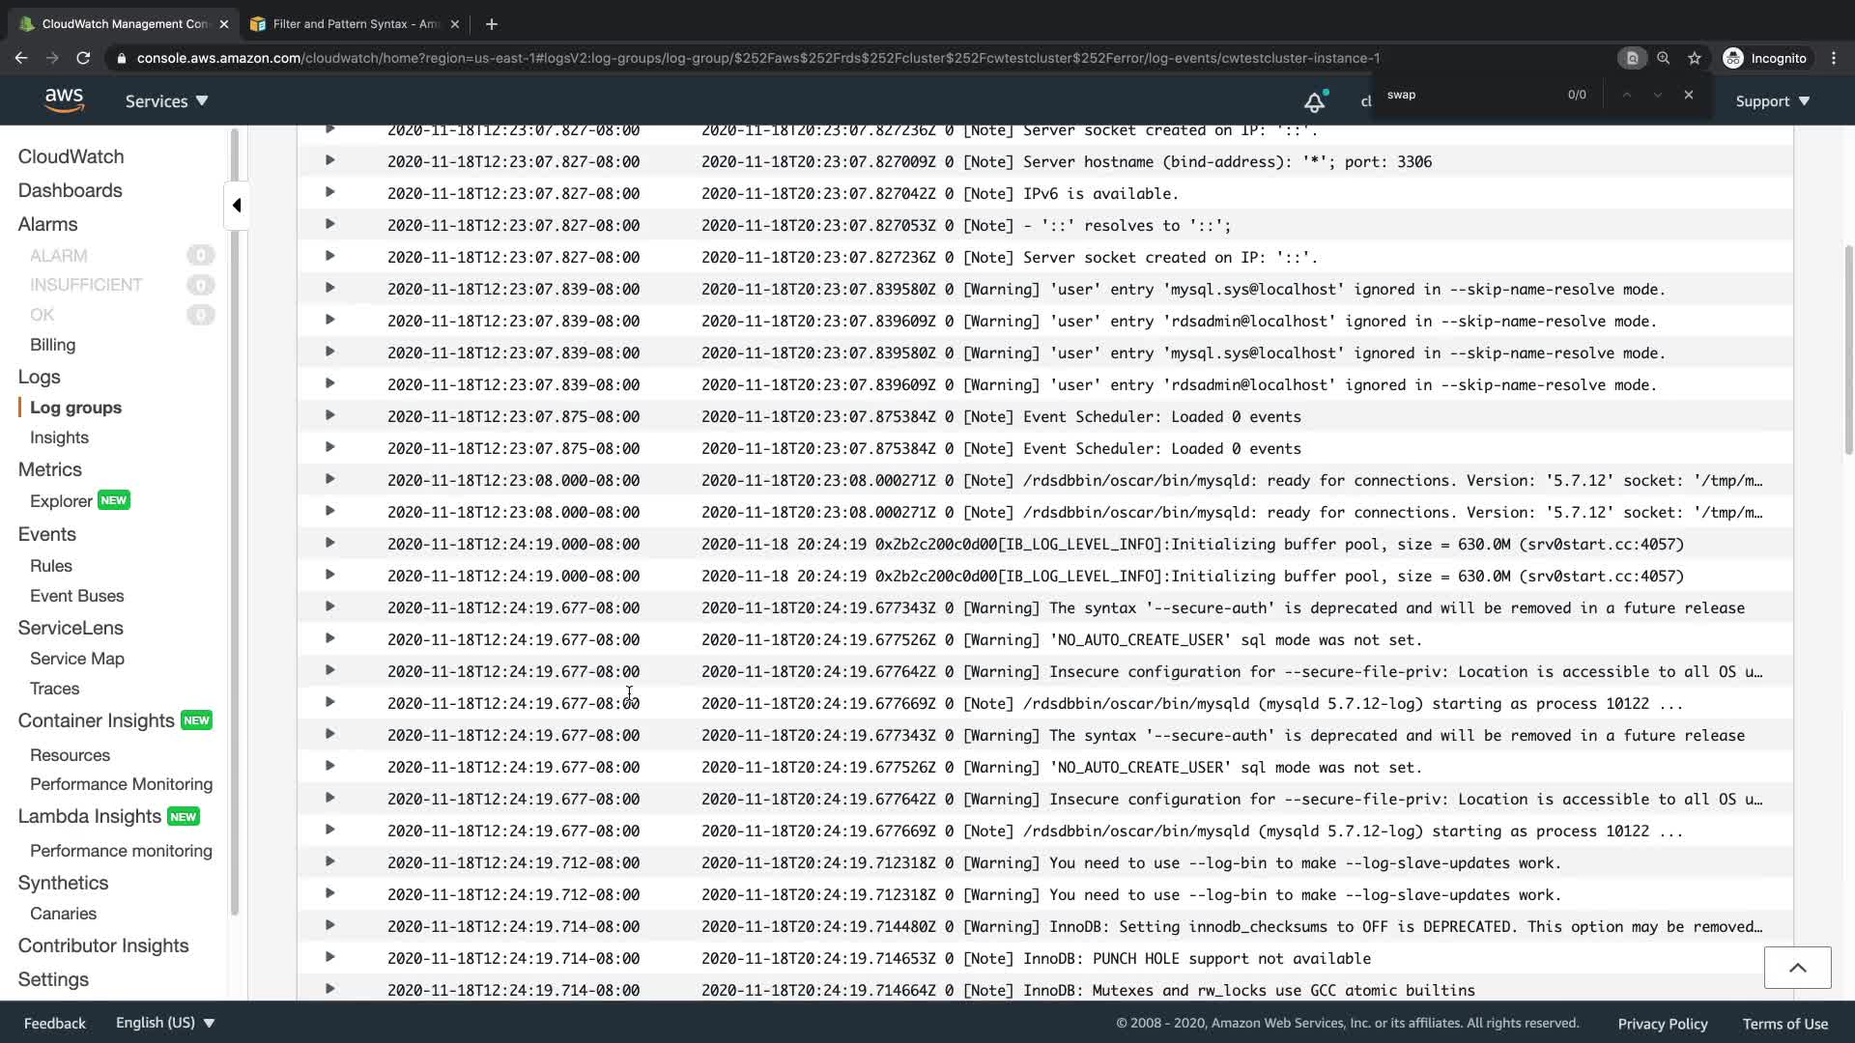The width and height of the screenshot is (1855, 1043).
Task: Open Insights under Logs in sidebar
Action: pos(59,437)
